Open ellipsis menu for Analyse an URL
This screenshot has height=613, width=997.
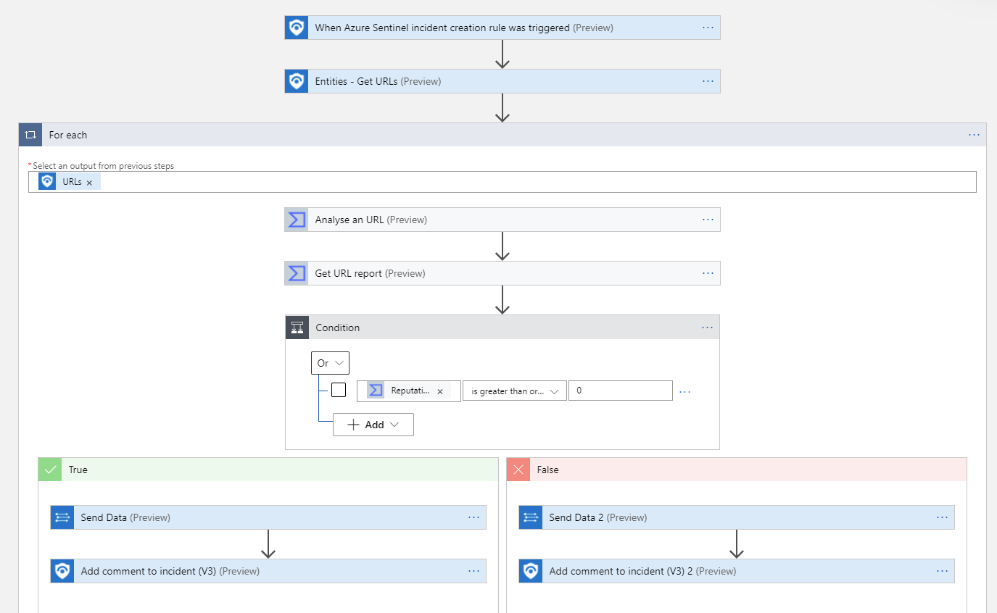point(708,220)
